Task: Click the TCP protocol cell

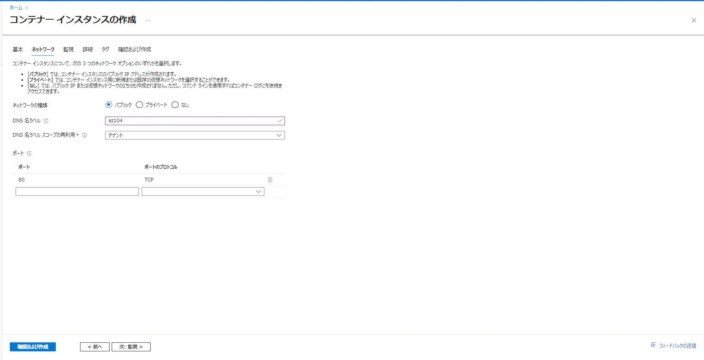Action: click(x=149, y=180)
